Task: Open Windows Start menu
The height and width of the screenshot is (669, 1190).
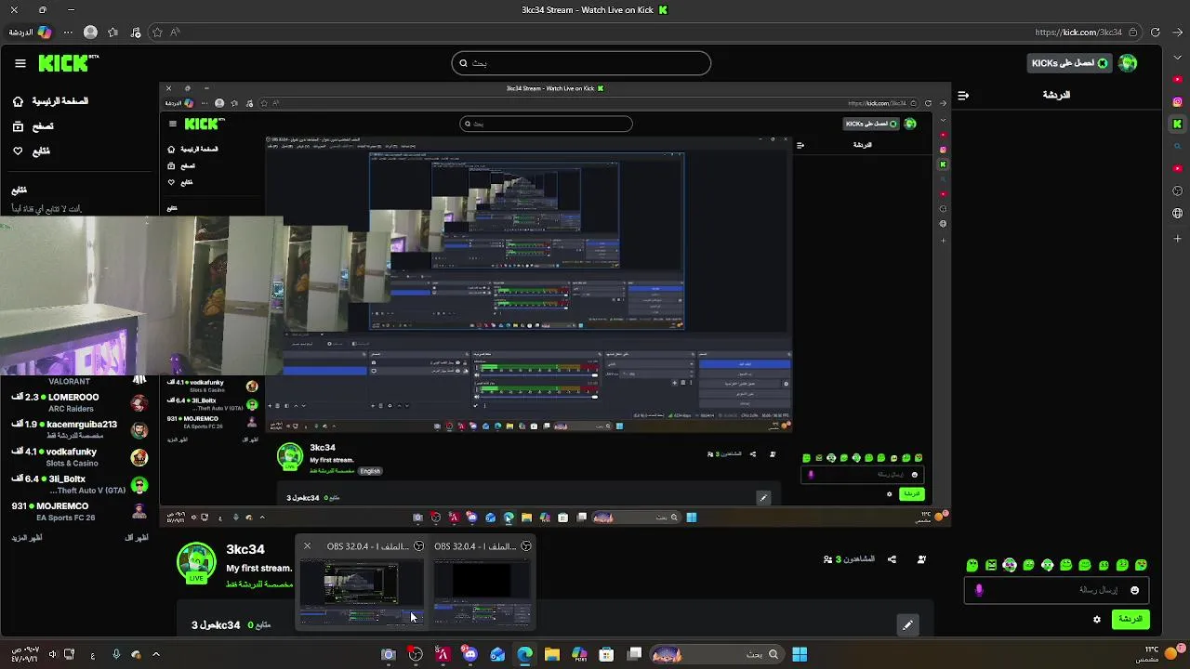Action: (800, 654)
